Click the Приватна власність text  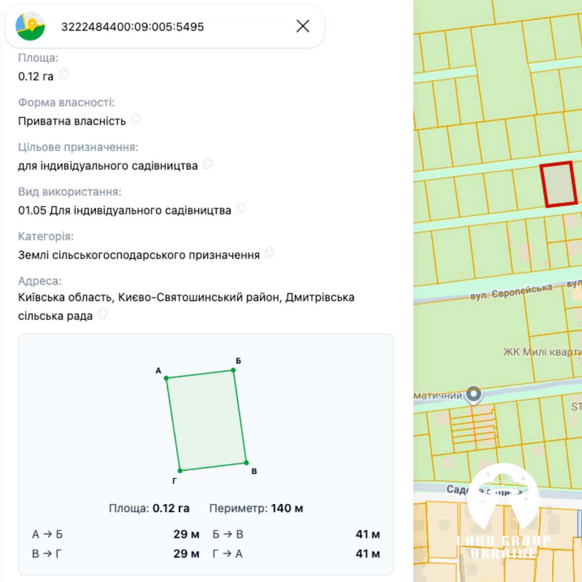coord(72,121)
